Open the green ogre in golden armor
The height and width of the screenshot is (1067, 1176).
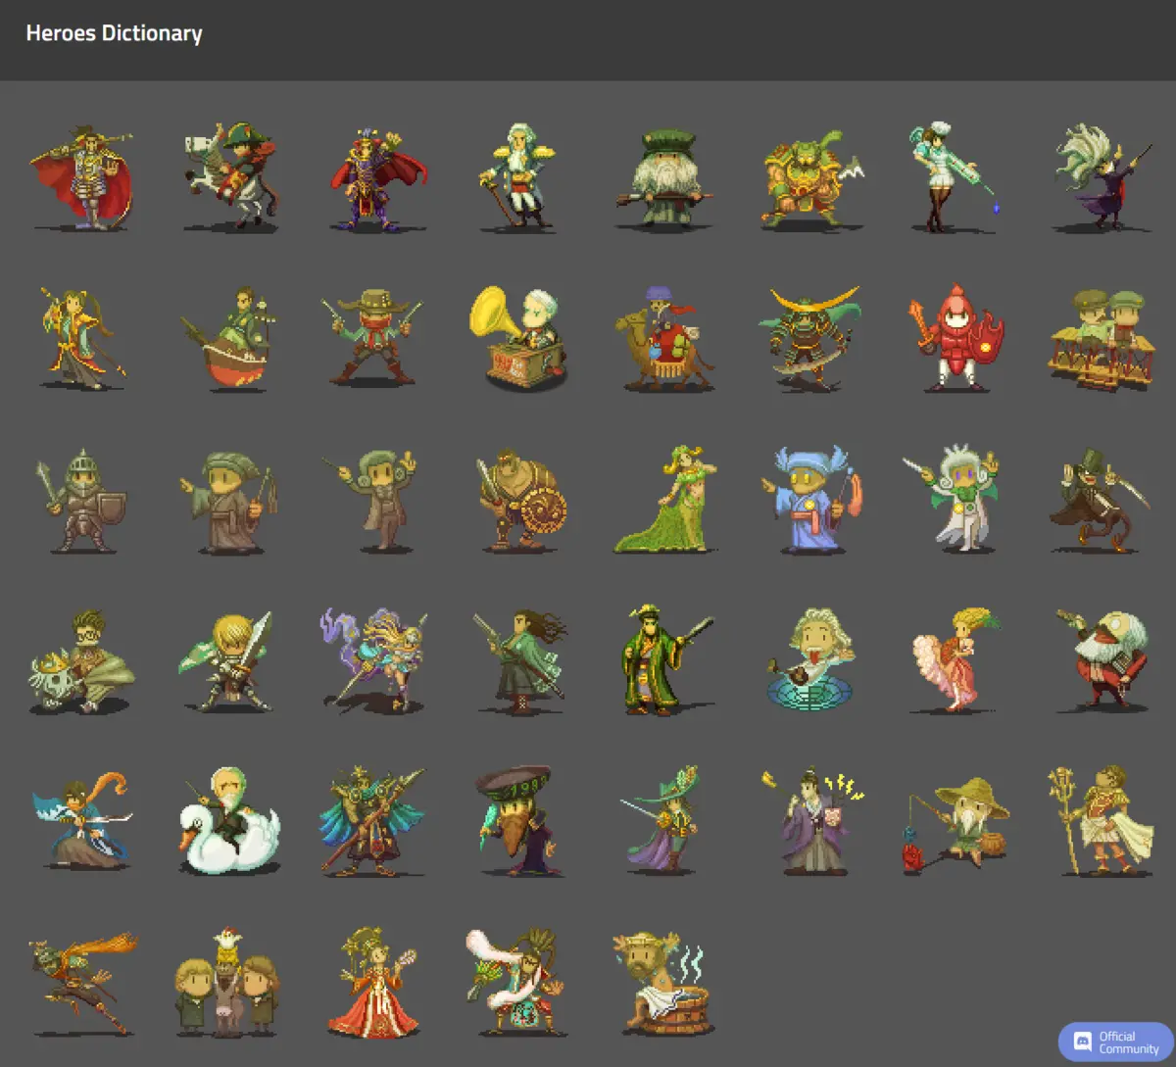point(809,177)
